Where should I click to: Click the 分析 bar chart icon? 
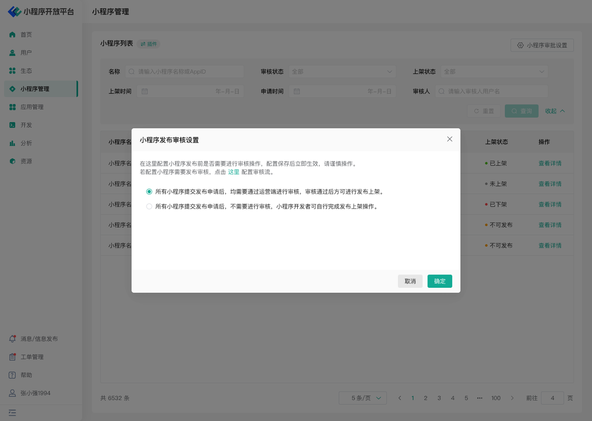point(12,143)
